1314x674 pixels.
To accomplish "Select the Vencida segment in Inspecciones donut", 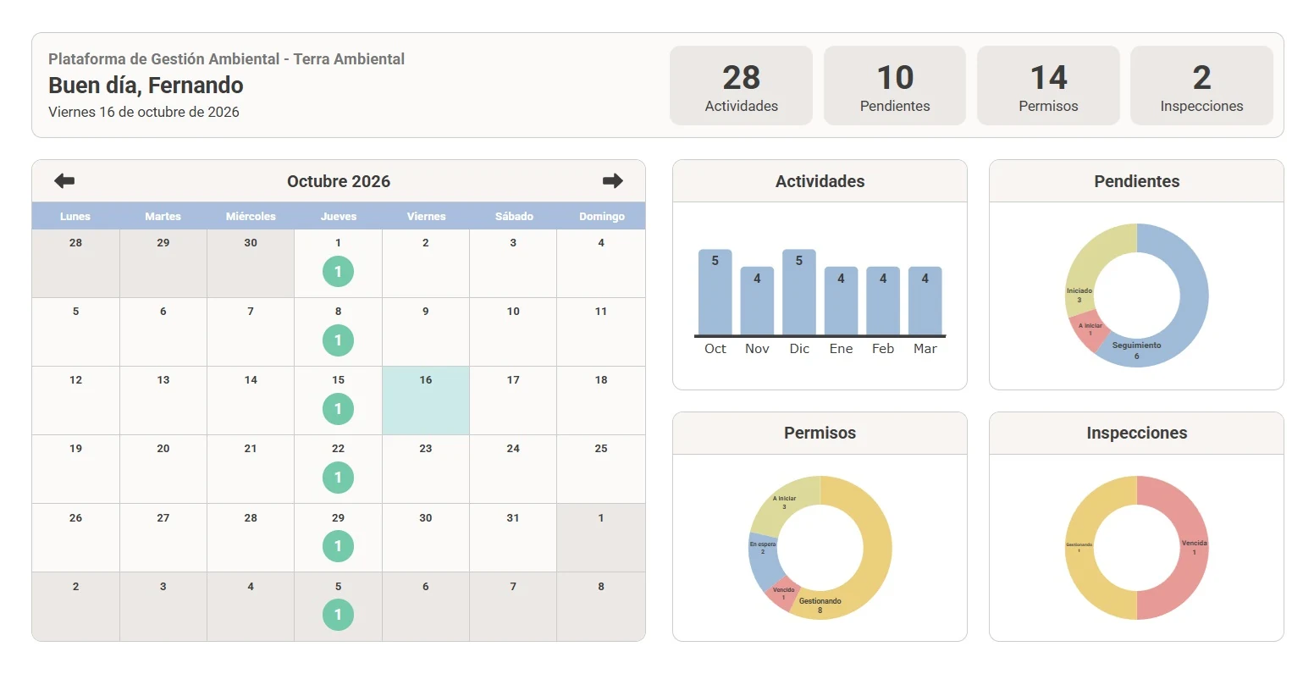I will click(1194, 548).
